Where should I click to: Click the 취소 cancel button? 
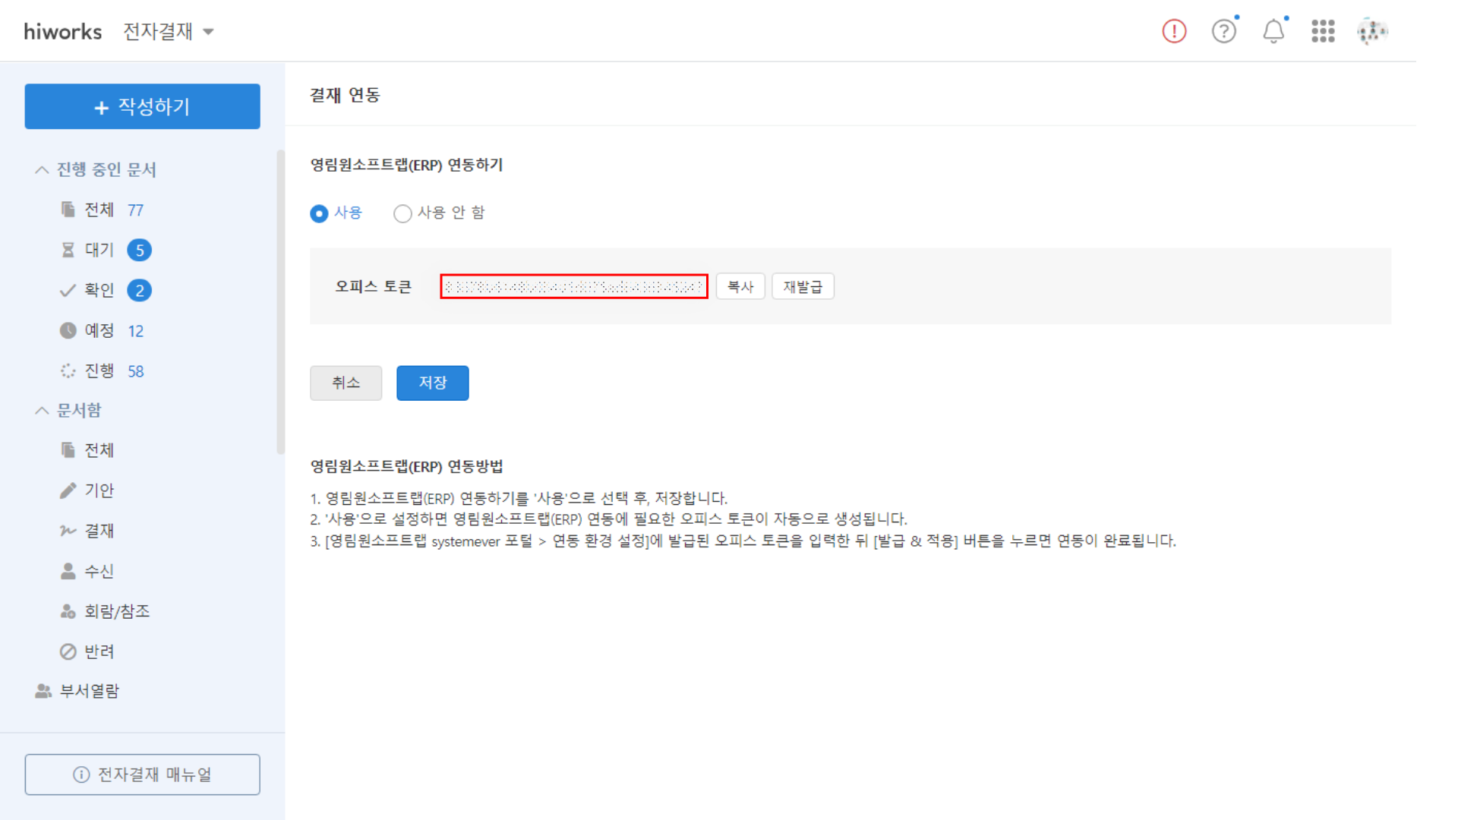click(x=346, y=383)
